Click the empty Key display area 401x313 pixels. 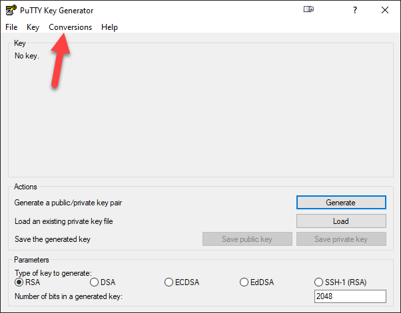coord(200,113)
